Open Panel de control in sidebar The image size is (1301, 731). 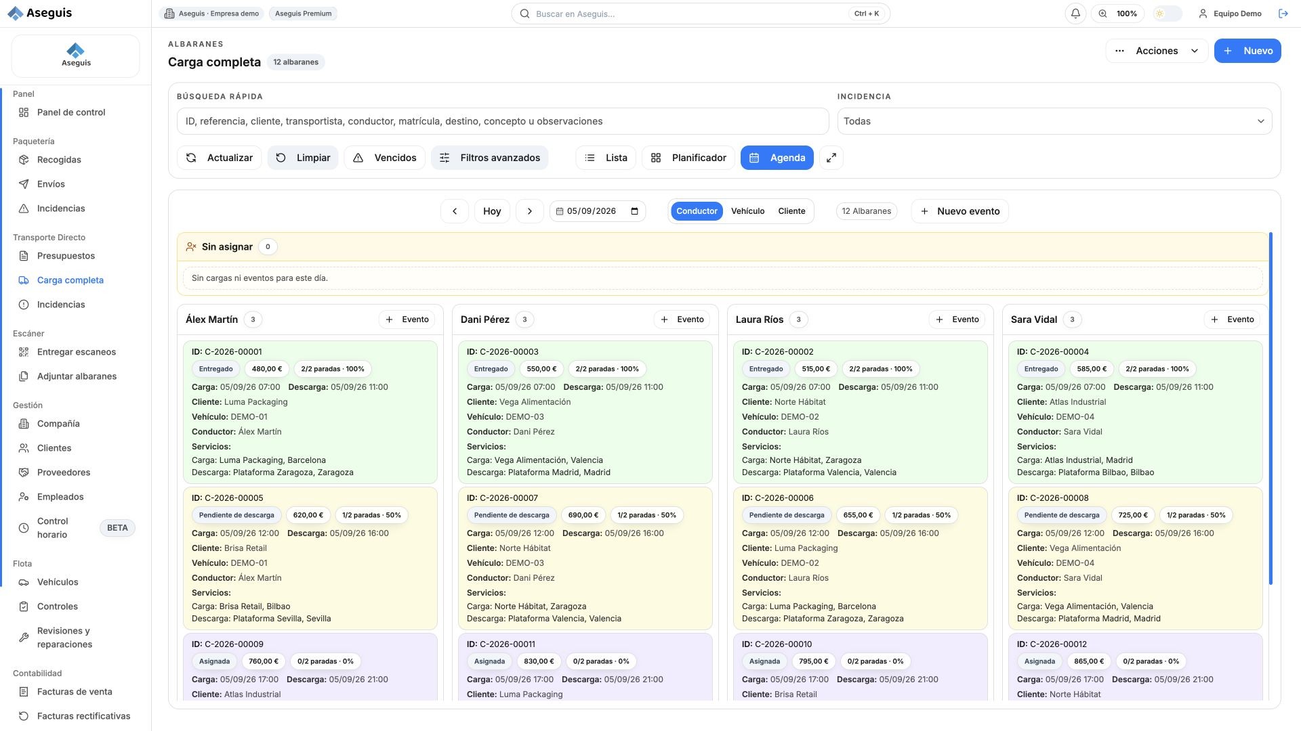click(71, 112)
